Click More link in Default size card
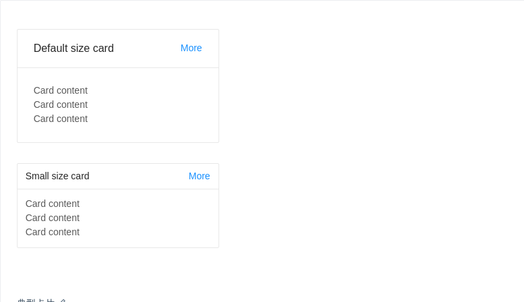The height and width of the screenshot is (302, 524). point(191,48)
